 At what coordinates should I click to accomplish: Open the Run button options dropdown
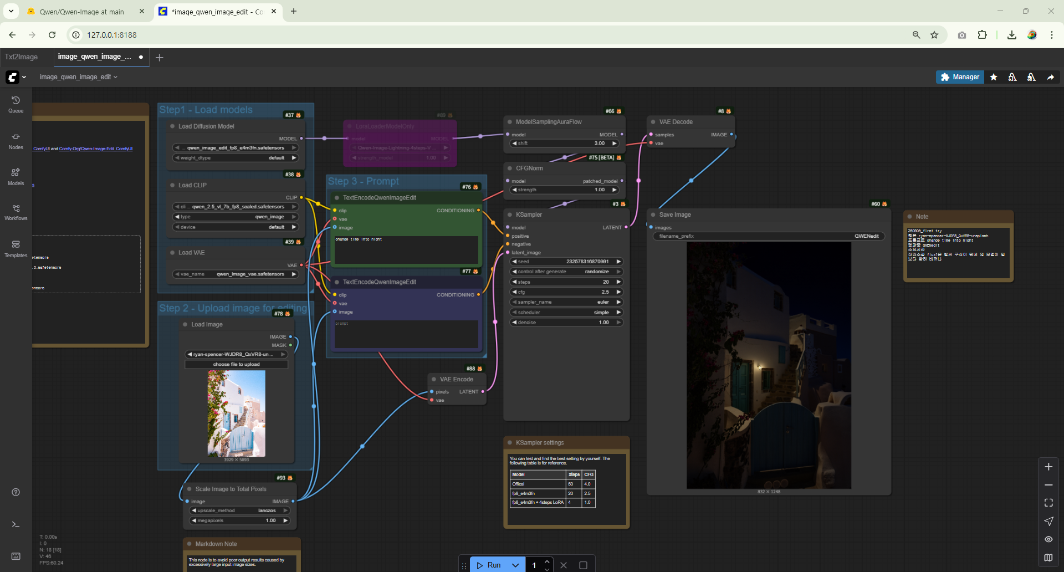(515, 565)
